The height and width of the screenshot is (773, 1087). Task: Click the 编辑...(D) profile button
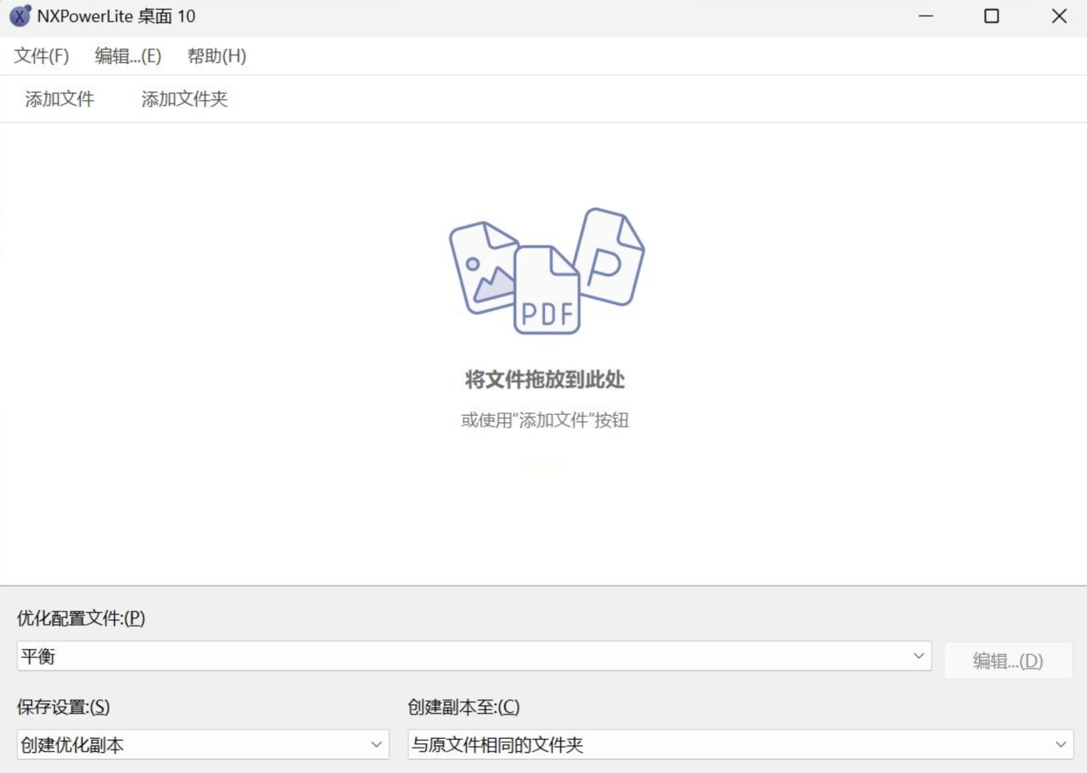point(1008,661)
